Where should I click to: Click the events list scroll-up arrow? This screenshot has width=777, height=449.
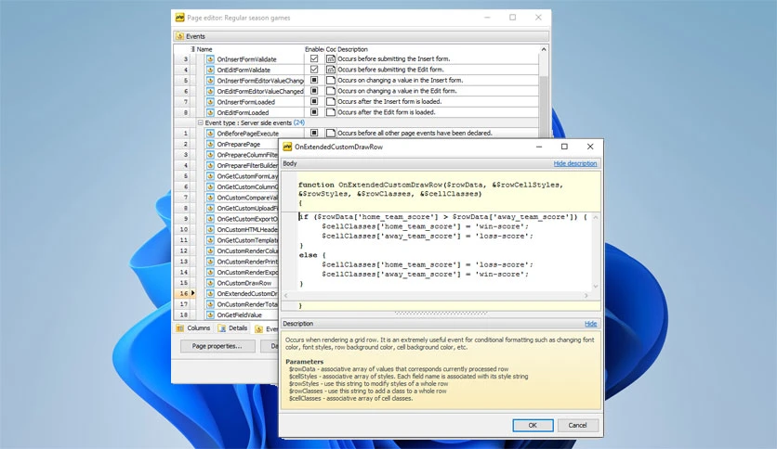[x=544, y=49]
